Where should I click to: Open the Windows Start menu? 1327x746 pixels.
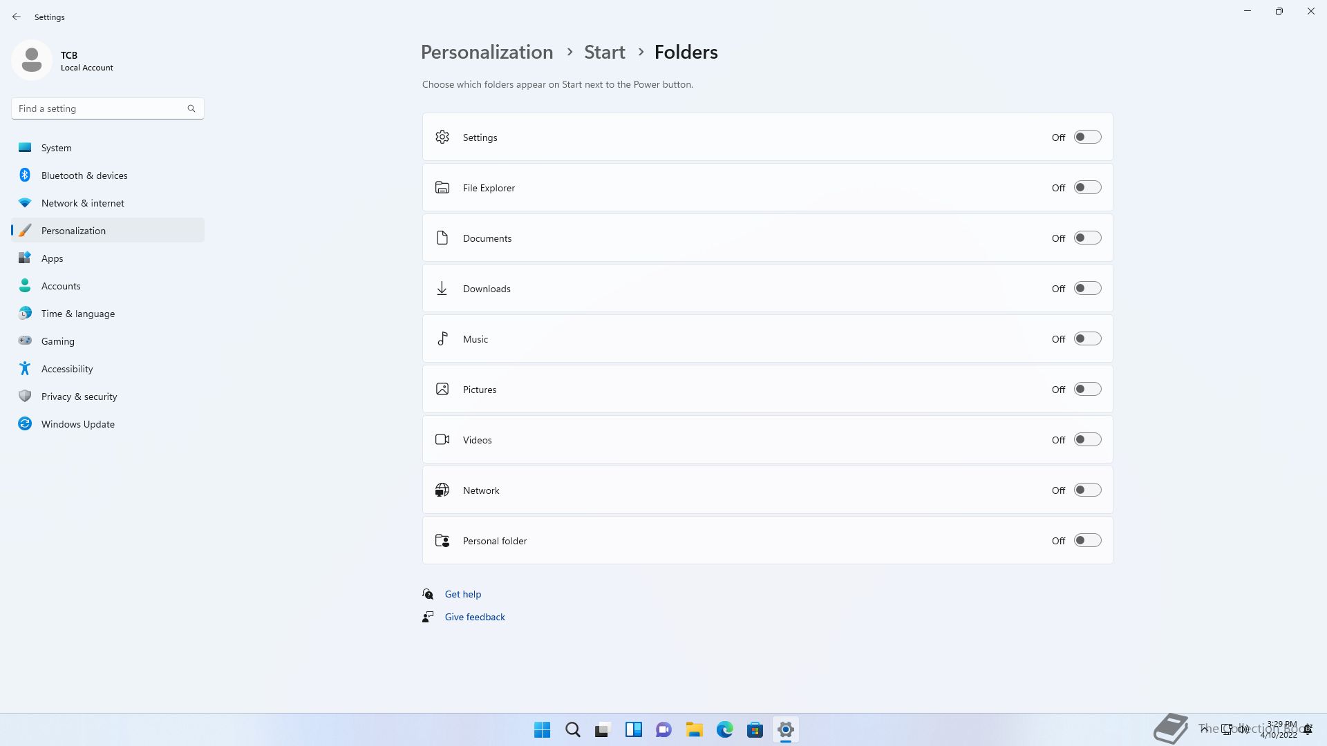tap(543, 729)
